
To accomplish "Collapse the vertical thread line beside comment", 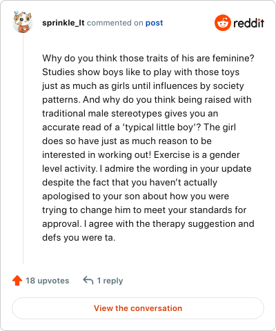I will point(23,149).
